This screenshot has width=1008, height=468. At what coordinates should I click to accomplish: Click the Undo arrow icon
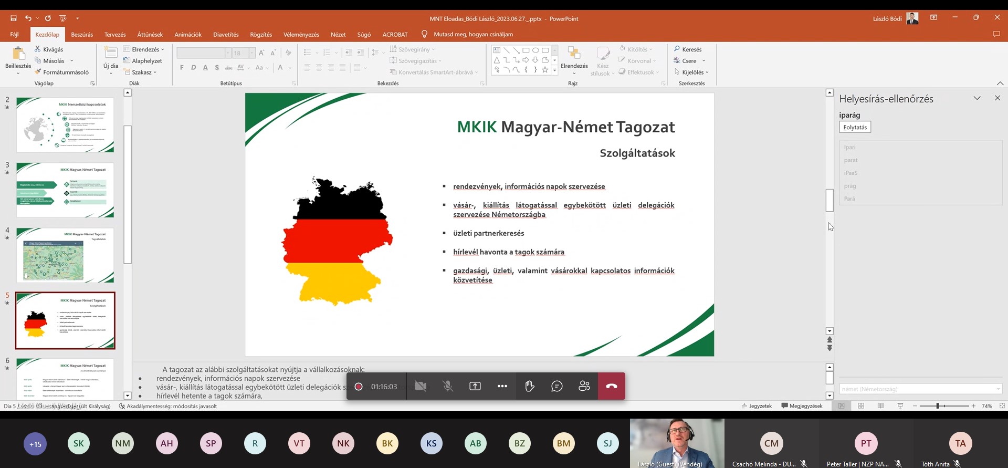click(28, 18)
